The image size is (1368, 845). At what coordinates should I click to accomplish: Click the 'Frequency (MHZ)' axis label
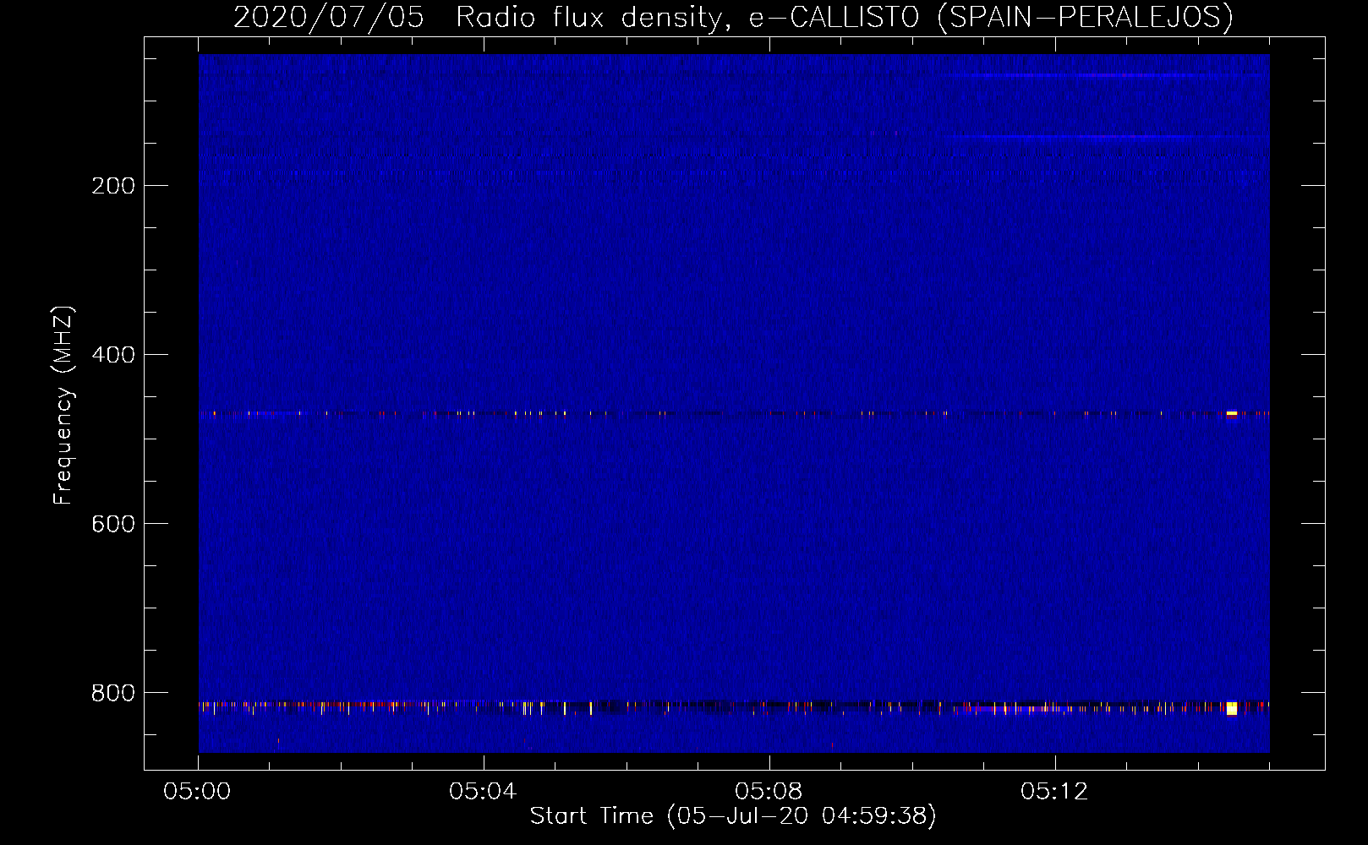point(63,406)
